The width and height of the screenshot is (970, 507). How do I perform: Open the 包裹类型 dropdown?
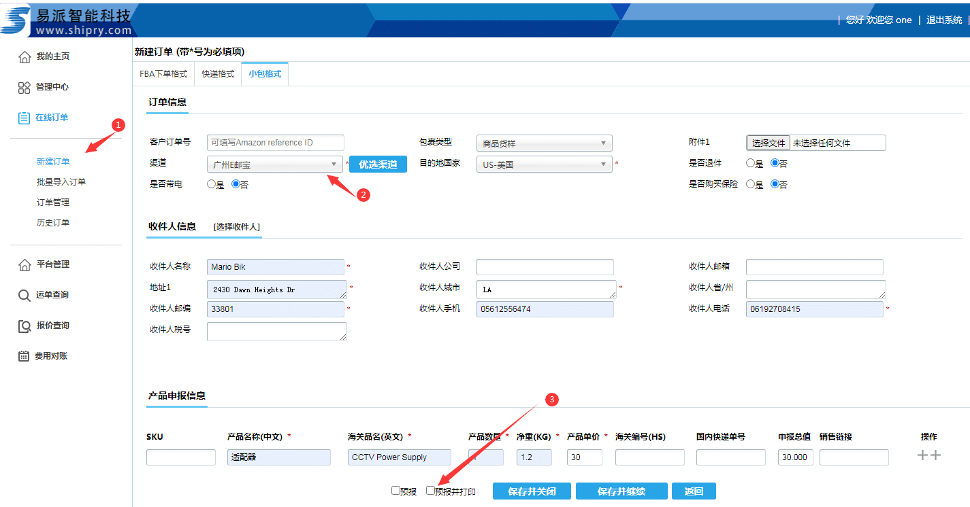(x=544, y=143)
